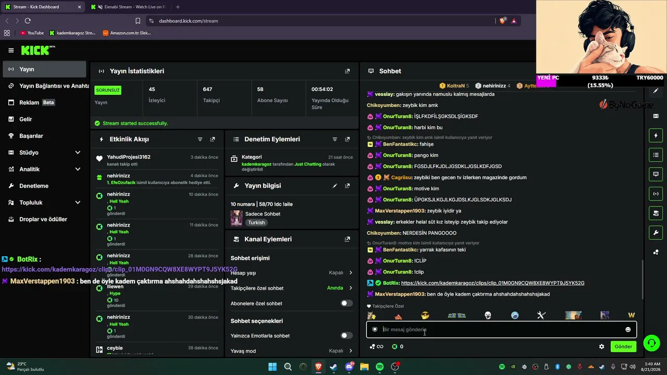Click the chat identity badge in the message box
The width and height of the screenshot is (667, 375).
[375, 330]
